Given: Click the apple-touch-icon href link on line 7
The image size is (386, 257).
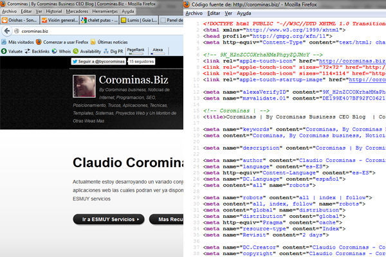Looking at the screenshot, I should pyautogui.click(x=353, y=61).
